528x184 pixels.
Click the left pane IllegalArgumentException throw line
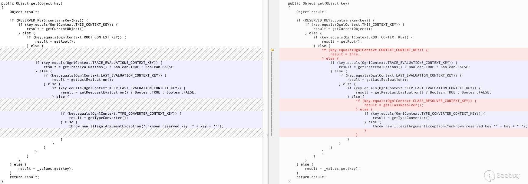click(146, 126)
